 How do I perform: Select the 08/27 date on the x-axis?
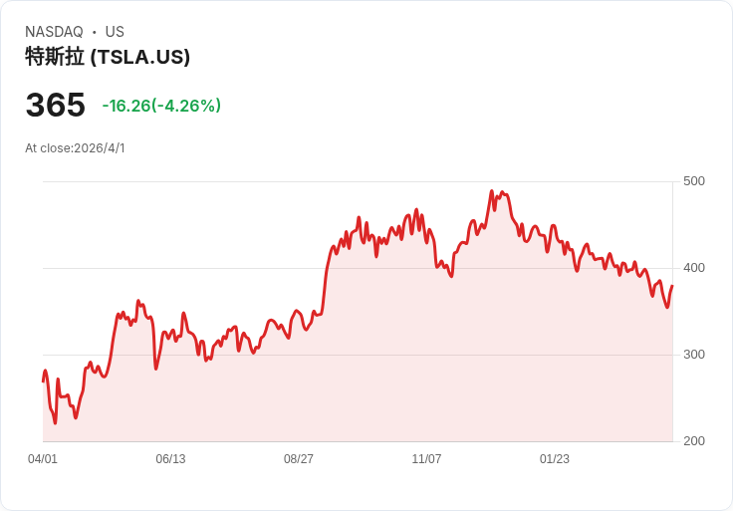pyautogui.click(x=299, y=459)
